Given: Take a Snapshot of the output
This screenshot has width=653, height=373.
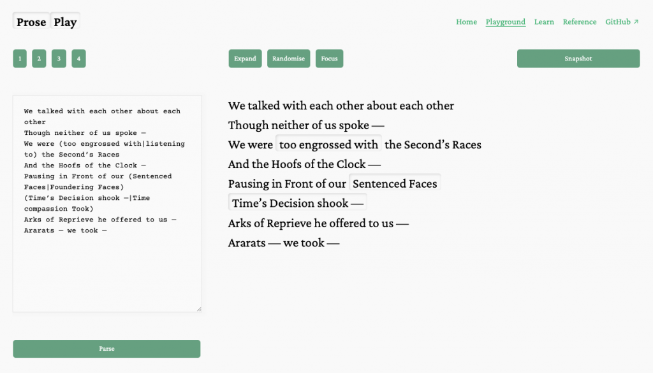Looking at the screenshot, I should coord(578,59).
